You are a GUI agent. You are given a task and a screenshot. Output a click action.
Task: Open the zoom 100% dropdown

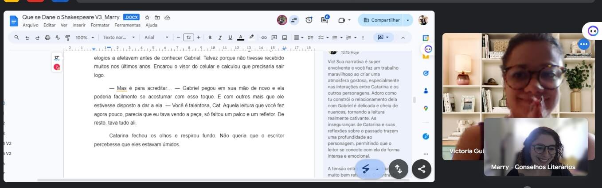[x=84, y=38]
